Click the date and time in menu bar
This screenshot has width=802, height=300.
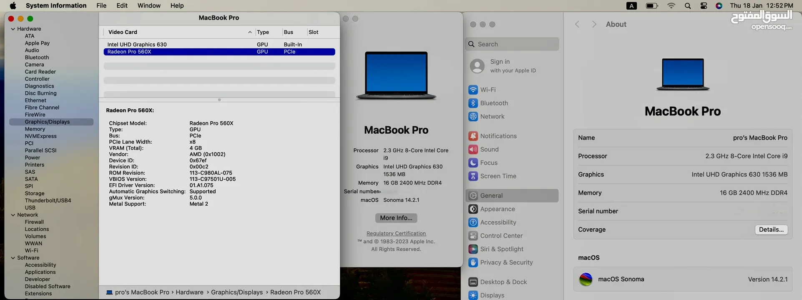point(762,5)
